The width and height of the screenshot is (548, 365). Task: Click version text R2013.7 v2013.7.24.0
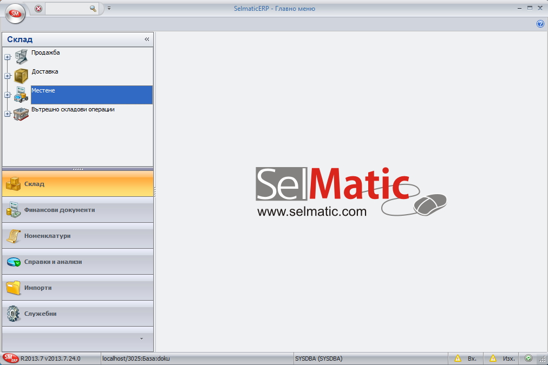[x=50, y=359]
